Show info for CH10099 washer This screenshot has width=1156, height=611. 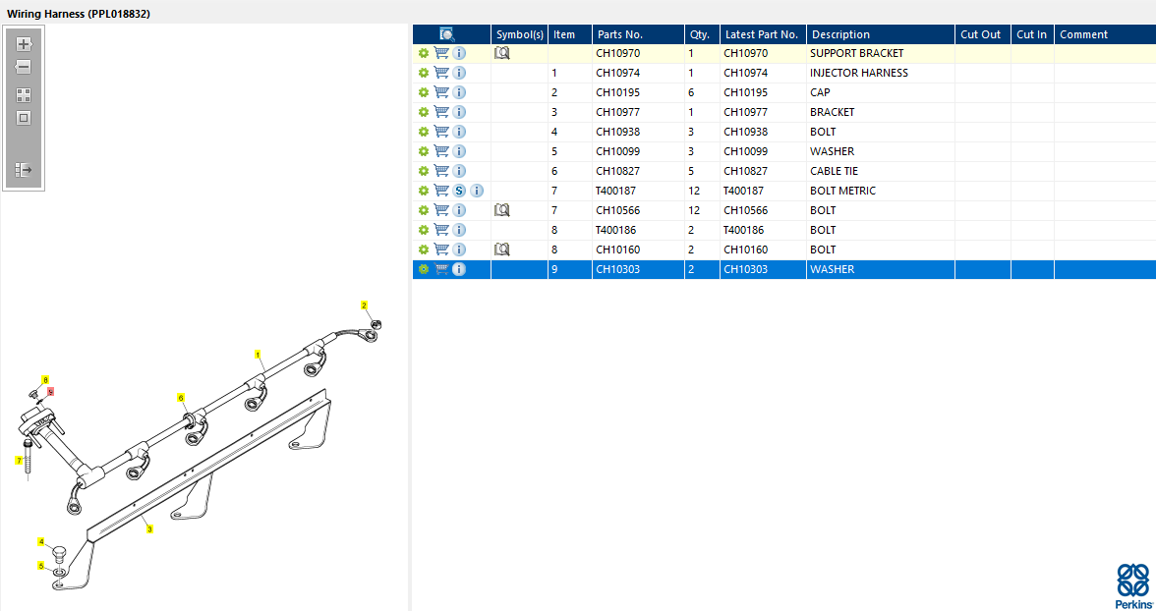(x=459, y=151)
